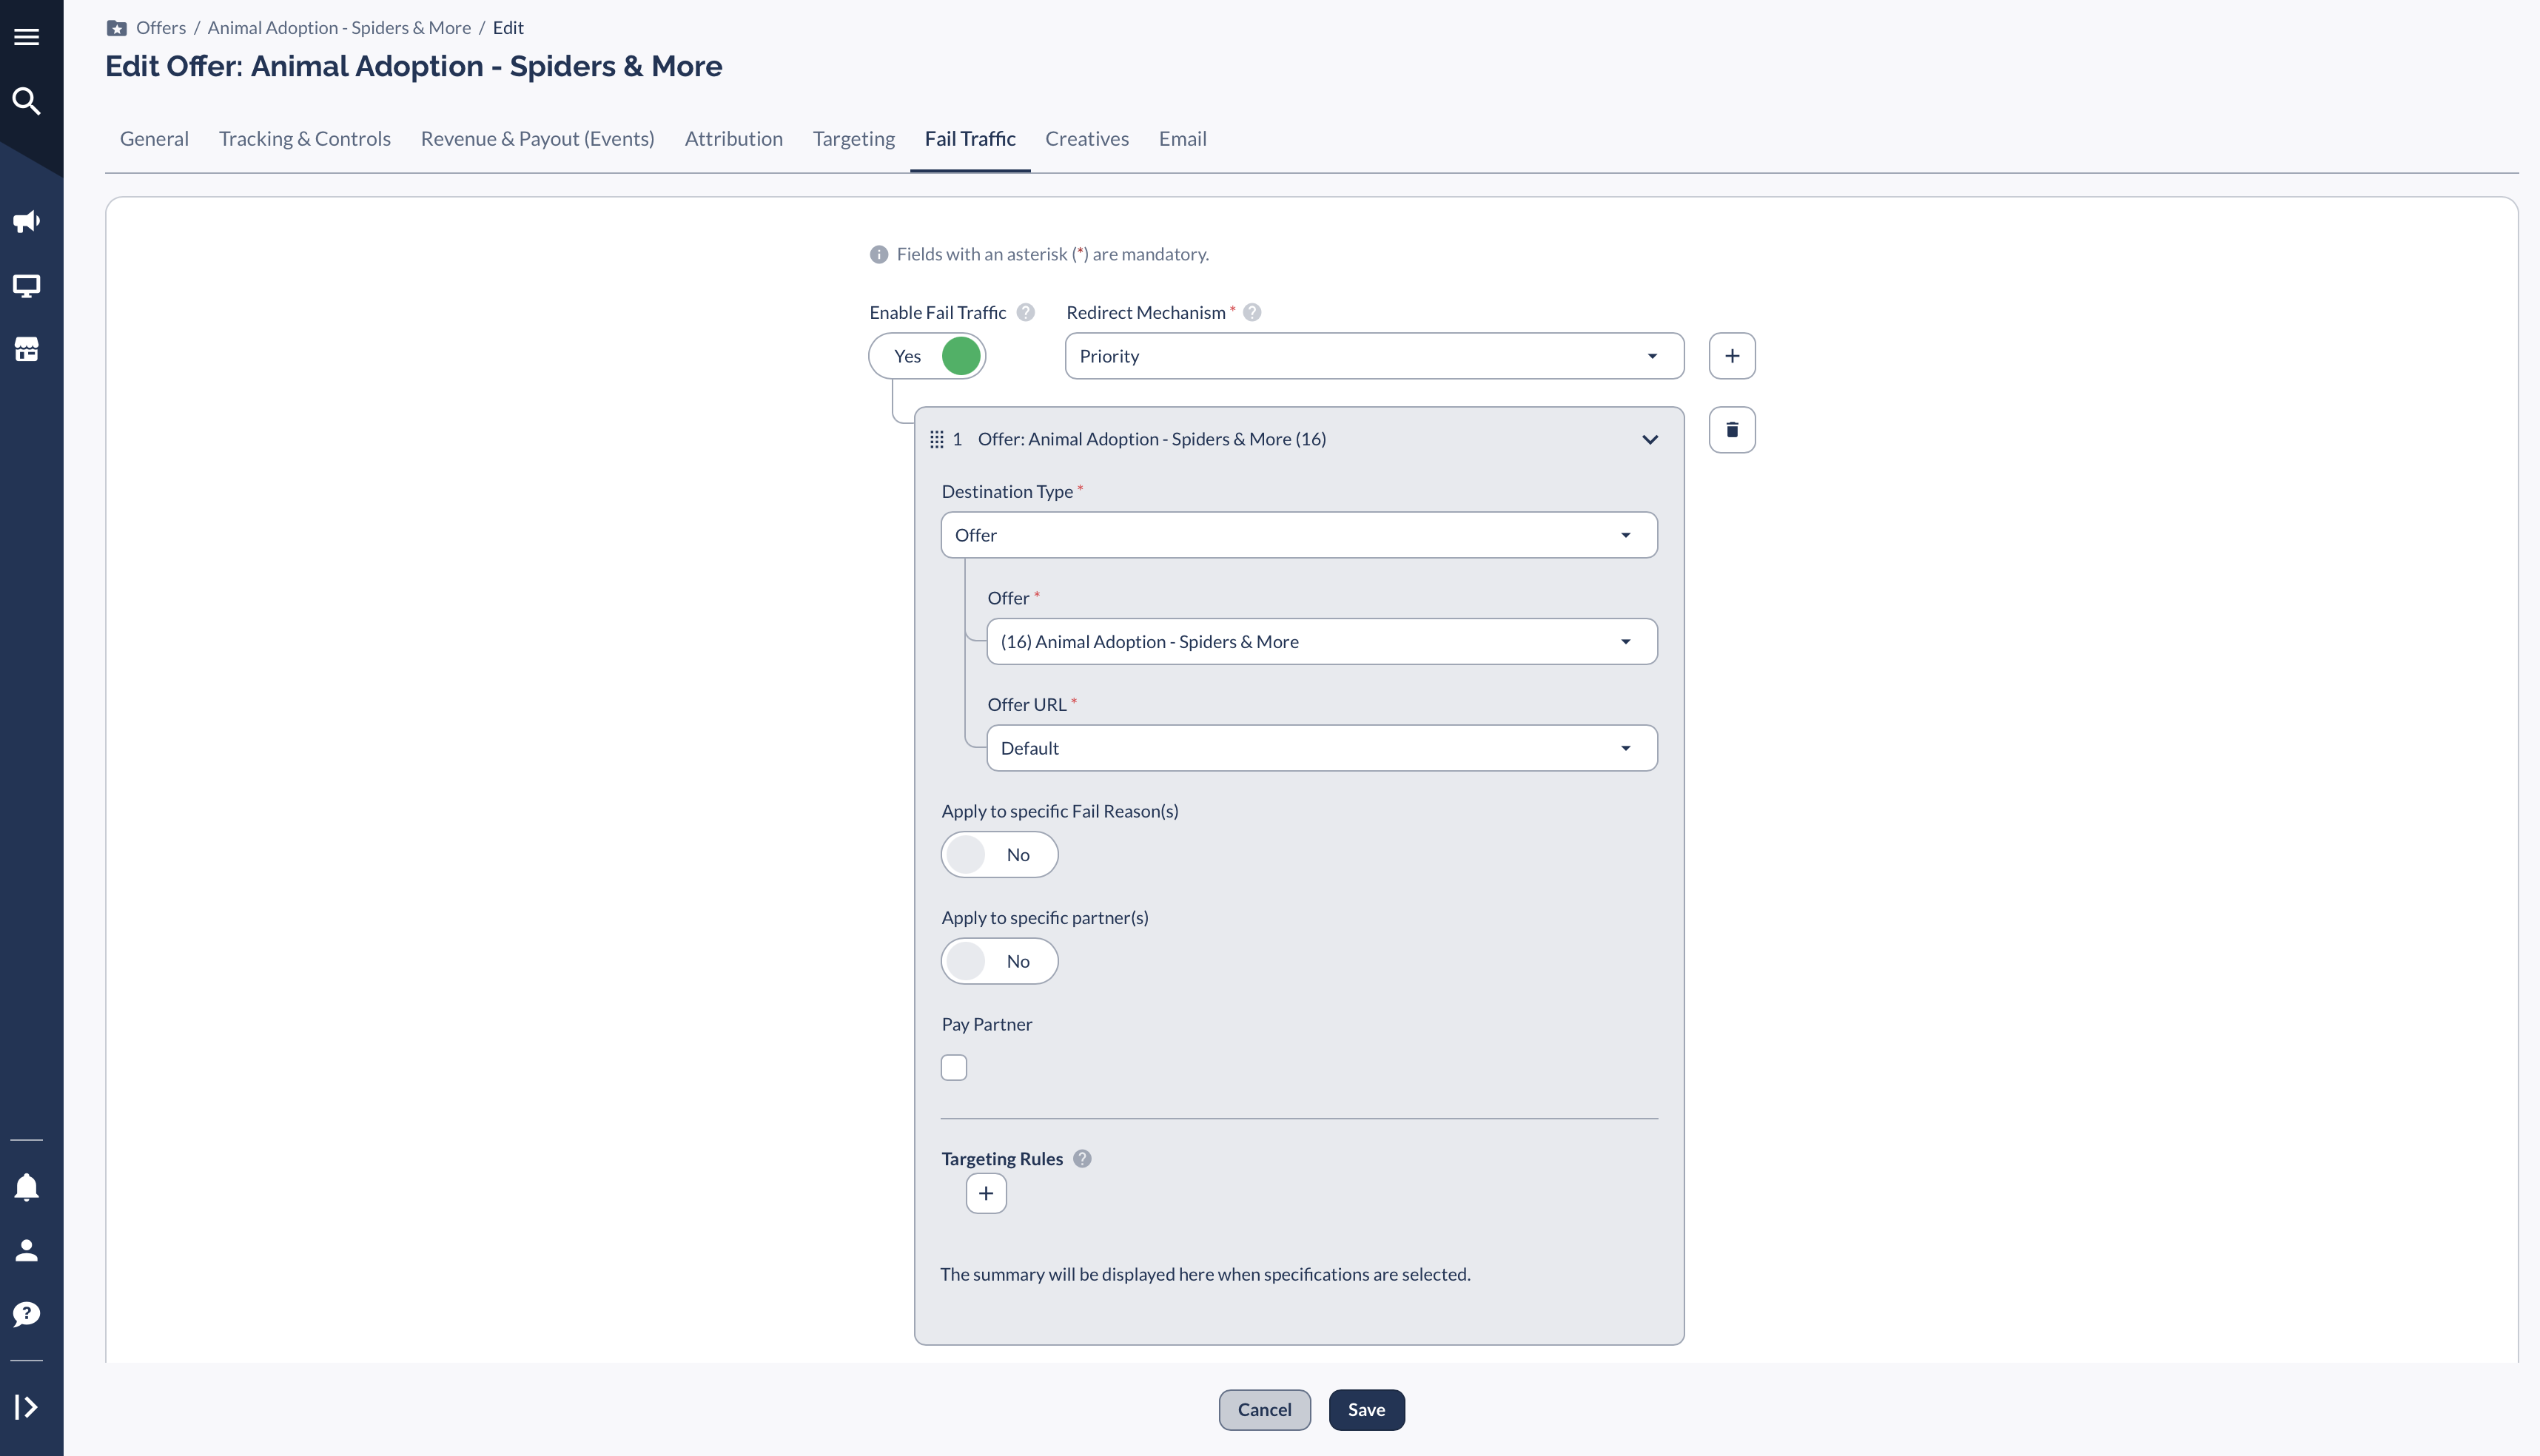
Task: Collapse rule 1 with chevron
Action: tap(1650, 439)
